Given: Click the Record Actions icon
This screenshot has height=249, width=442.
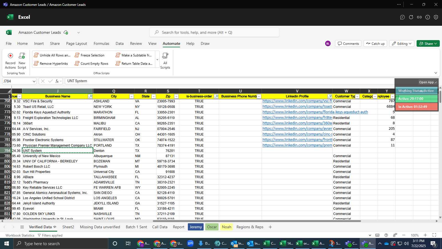Looking at the screenshot, I should click(x=10, y=56).
